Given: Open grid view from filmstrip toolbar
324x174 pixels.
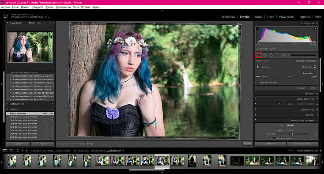Looking at the screenshot, I should tap(18, 151).
